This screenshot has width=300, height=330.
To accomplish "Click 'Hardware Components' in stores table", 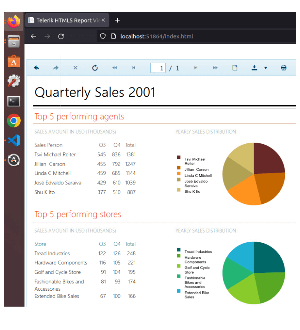I will point(61,263).
